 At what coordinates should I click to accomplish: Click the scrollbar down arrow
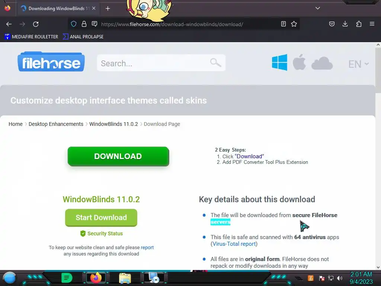coord(378,267)
